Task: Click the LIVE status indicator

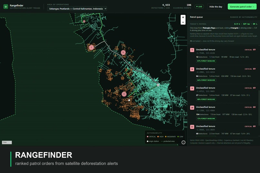Action: tap(199, 7)
